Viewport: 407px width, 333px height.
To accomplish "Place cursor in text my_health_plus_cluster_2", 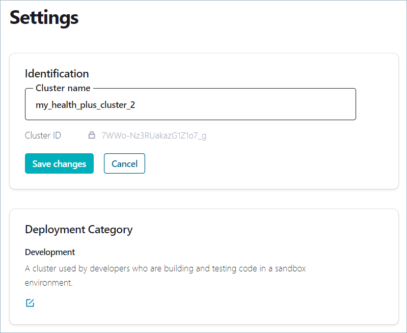I will [85, 105].
